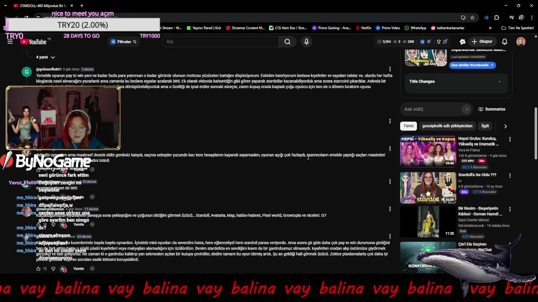Viewport: 538px width, 302px height.
Task: Click goksuoflu851 commenter name
Action: [x=49, y=69]
